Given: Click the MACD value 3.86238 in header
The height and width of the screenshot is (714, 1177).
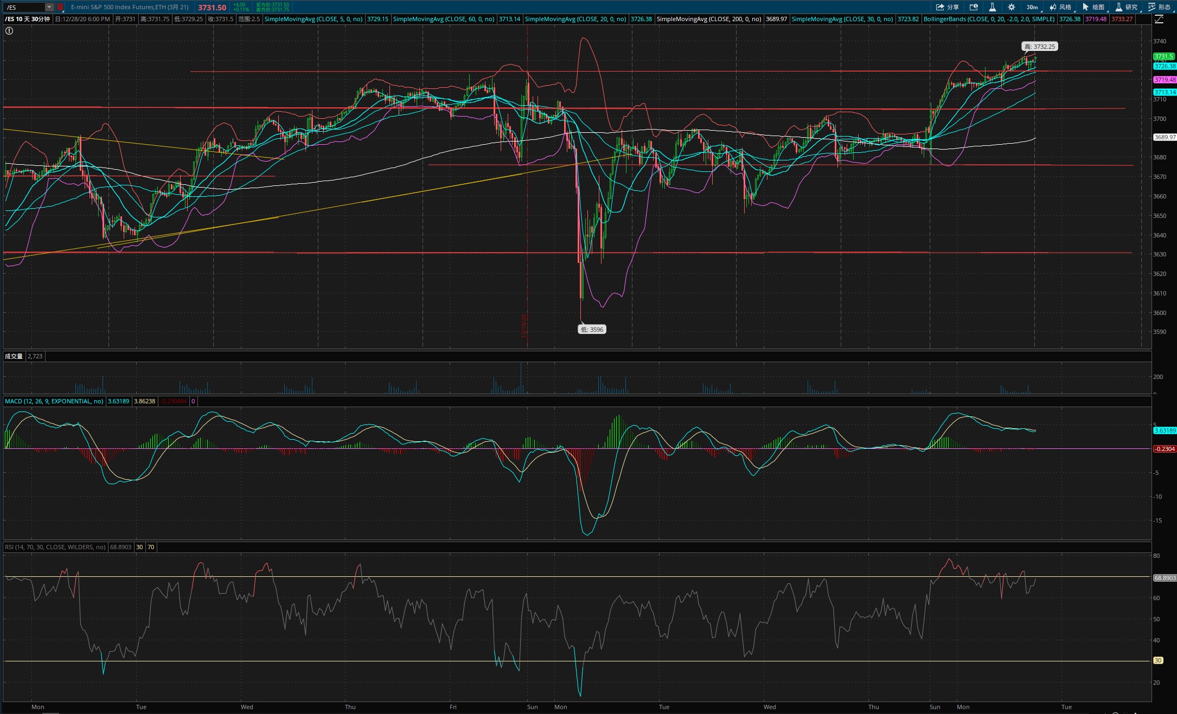Looking at the screenshot, I should pyautogui.click(x=144, y=401).
